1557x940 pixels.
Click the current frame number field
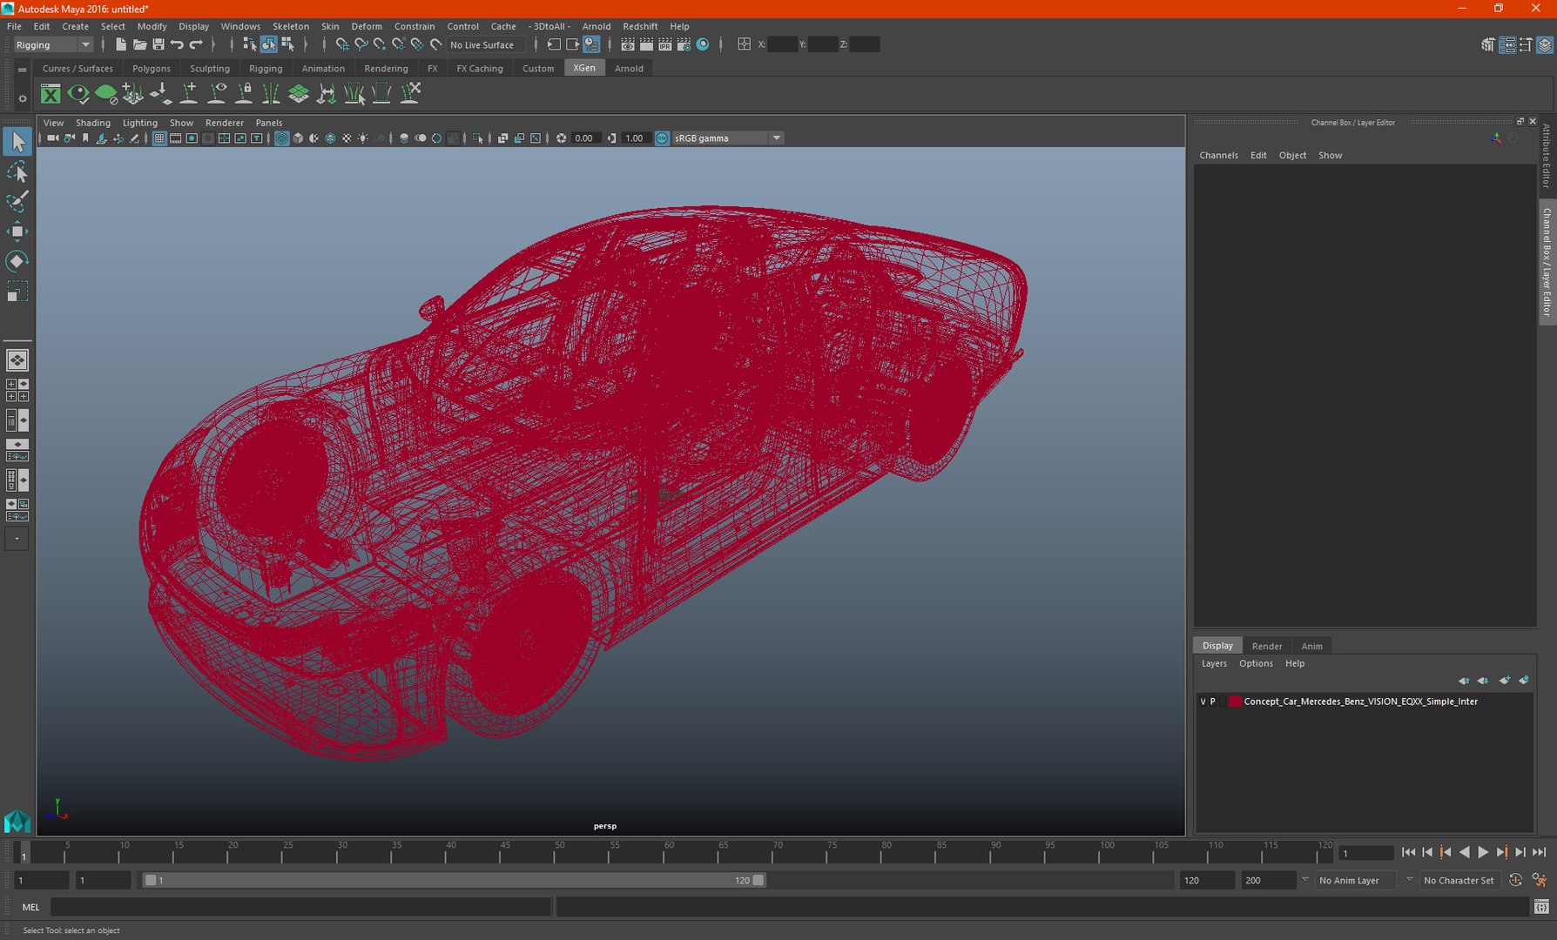(1365, 853)
